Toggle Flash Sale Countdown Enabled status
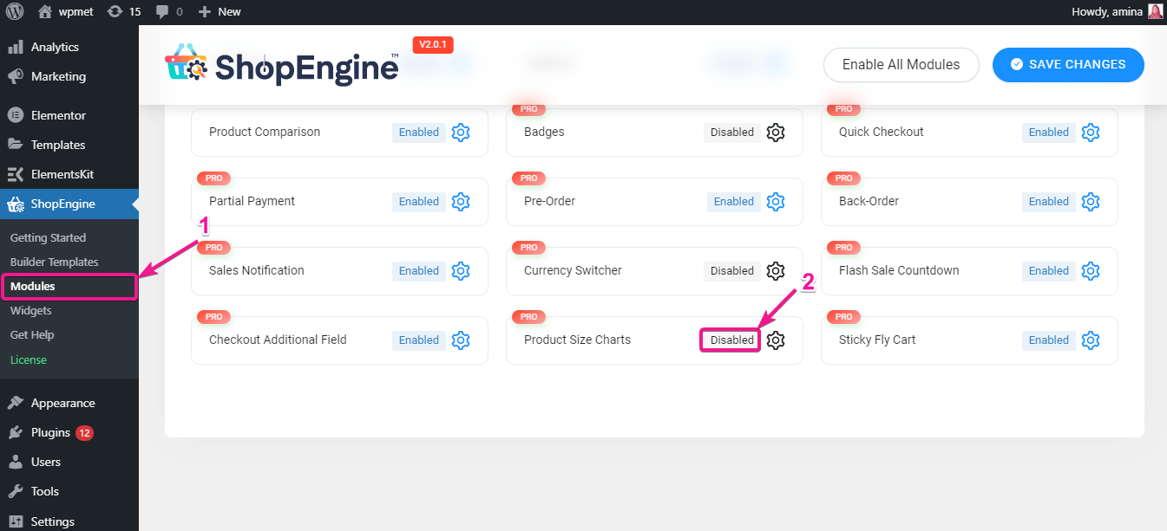This screenshot has width=1167, height=531. tap(1049, 271)
